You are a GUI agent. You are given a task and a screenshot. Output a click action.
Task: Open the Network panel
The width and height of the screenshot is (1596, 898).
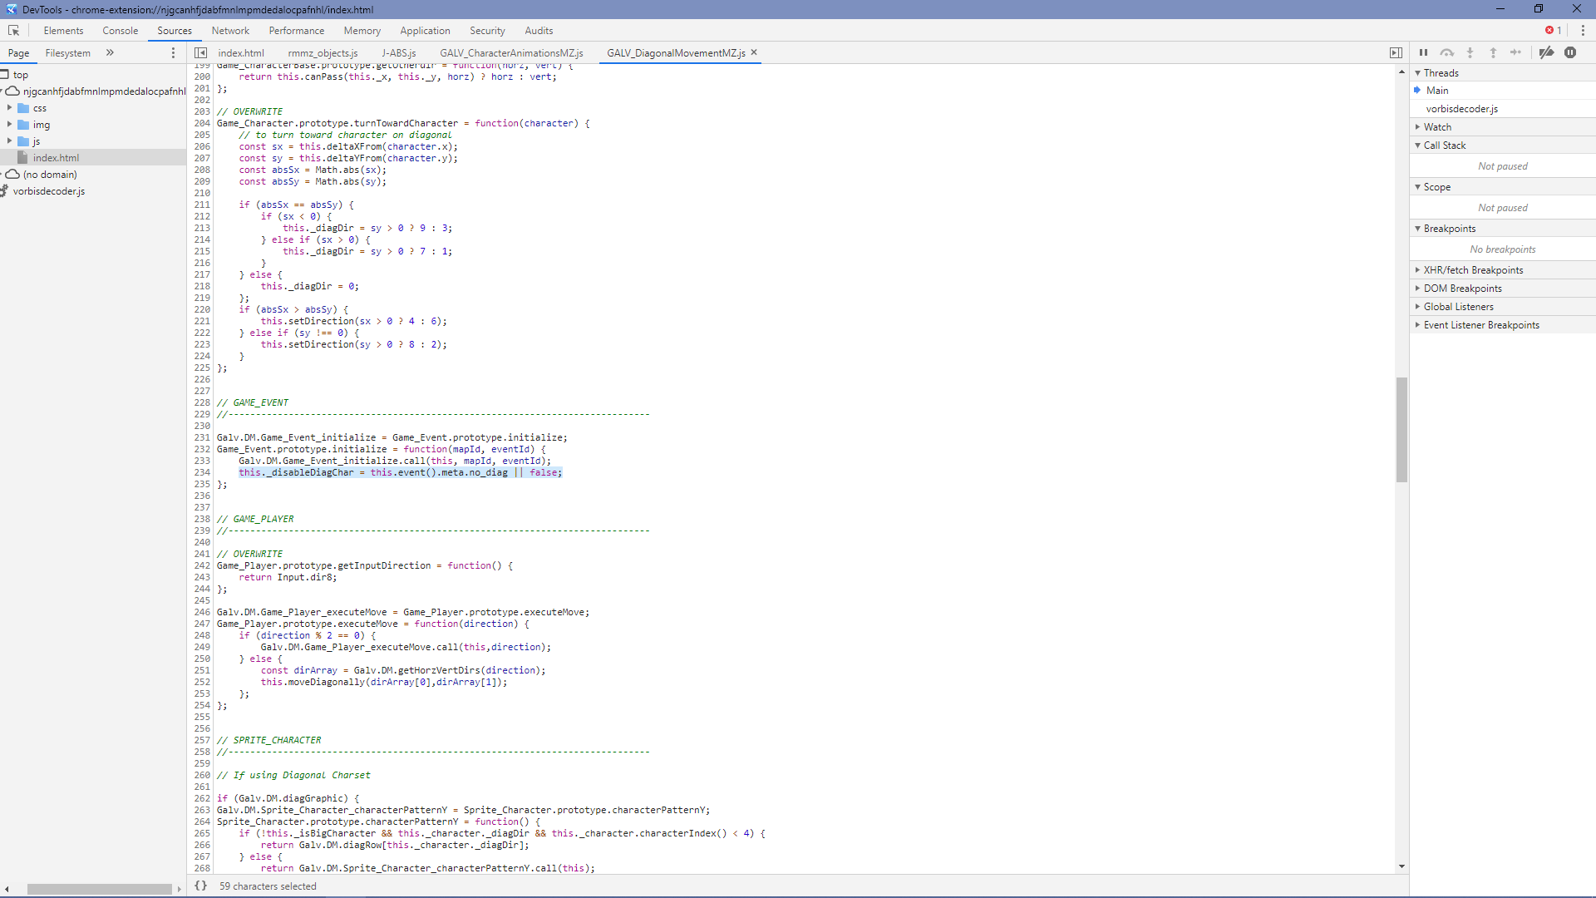click(x=230, y=31)
